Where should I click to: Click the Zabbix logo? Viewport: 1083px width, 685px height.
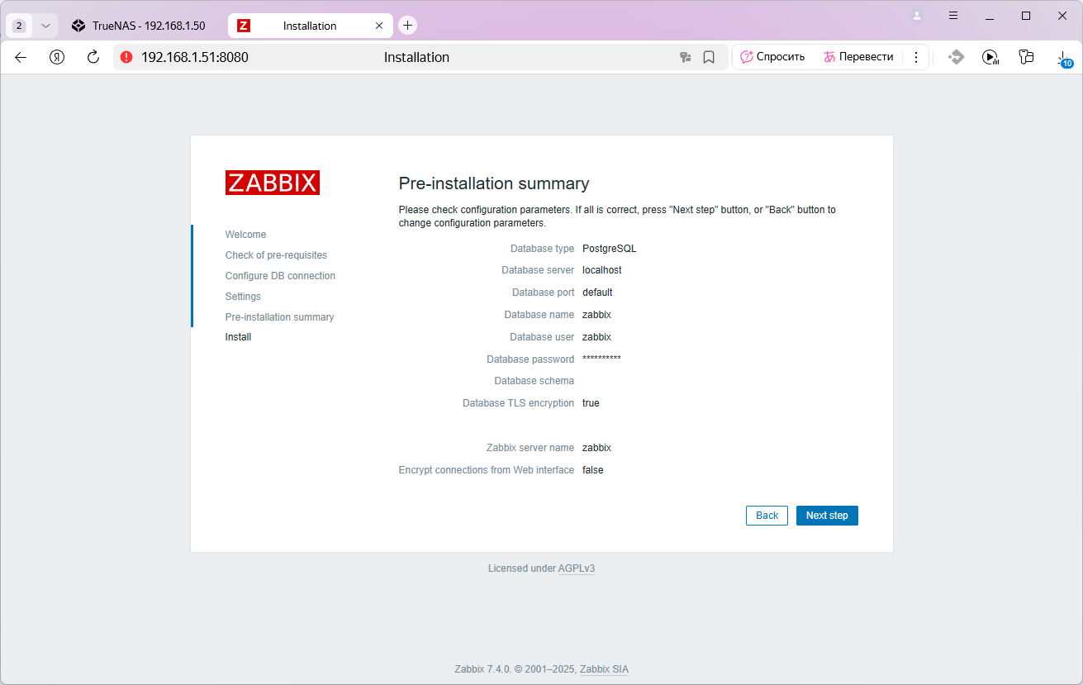point(273,183)
